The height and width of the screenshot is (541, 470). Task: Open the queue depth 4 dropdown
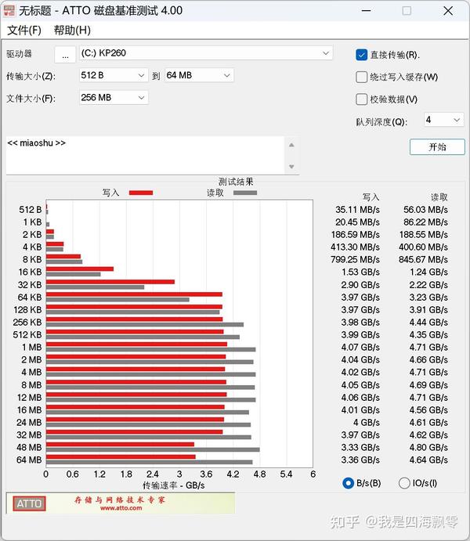pos(443,120)
